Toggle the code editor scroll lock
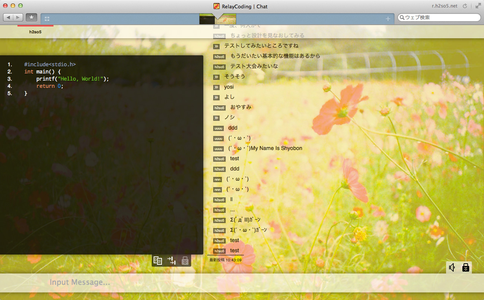This screenshot has height=300, width=484. (185, 261)
